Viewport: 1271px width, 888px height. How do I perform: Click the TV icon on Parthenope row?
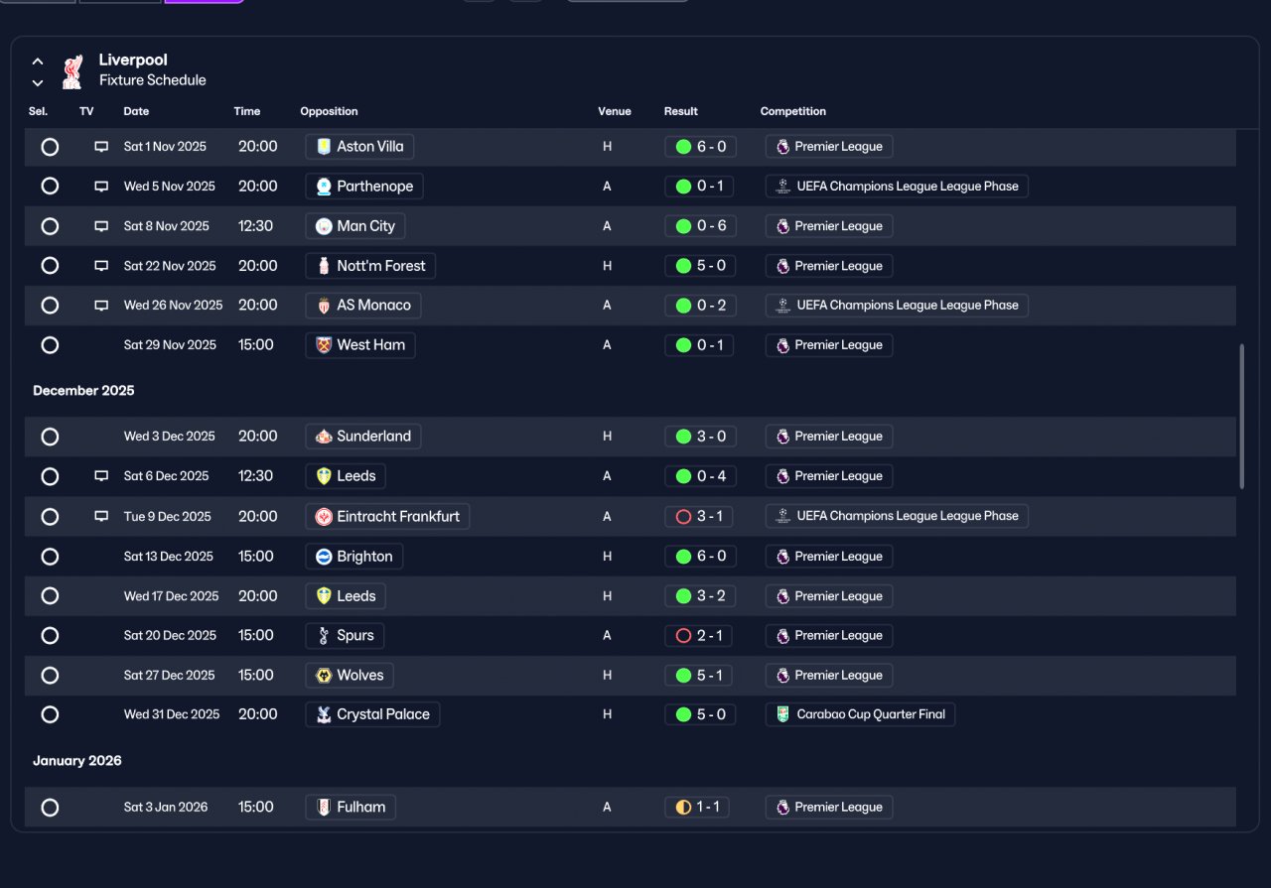click(101, 187)
